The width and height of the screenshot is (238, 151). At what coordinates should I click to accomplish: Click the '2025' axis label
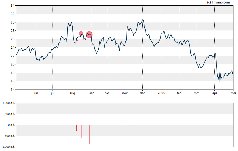tap(161, 93)
